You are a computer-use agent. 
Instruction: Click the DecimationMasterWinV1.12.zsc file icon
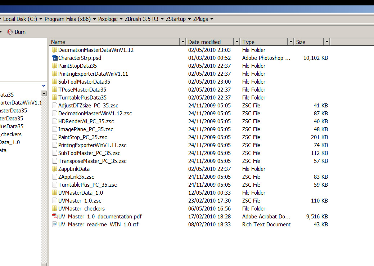[x=55, y=113]
